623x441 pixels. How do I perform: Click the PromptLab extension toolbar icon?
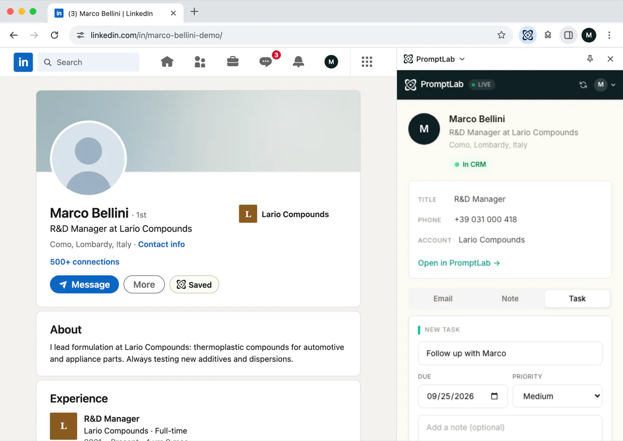click(x=527, y=35)
